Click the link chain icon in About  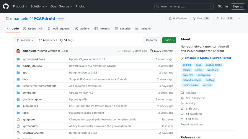pos(182,58)
